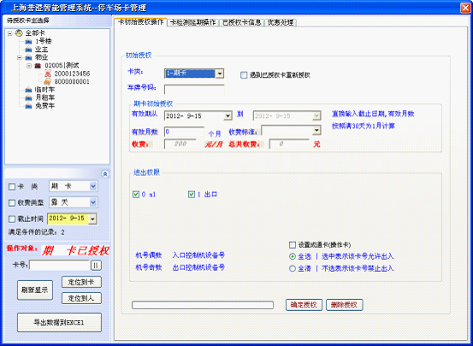
Task: Open the 收费标准 dropdown
Action: coord(316,131)
